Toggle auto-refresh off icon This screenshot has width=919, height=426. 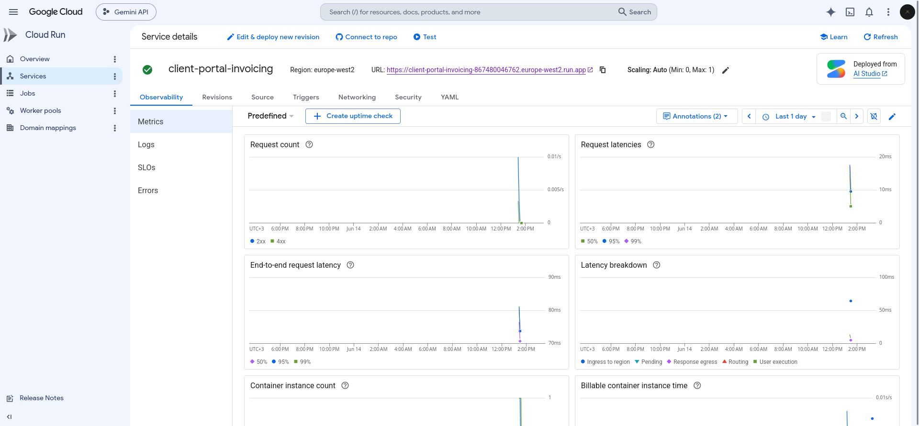874,116
